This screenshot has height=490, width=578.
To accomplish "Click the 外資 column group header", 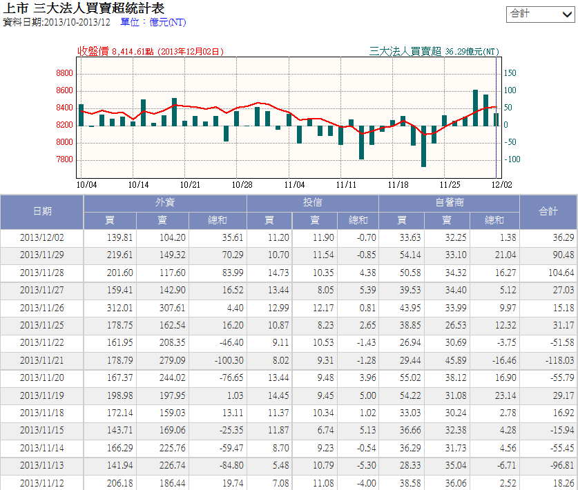I will (165, 203).
